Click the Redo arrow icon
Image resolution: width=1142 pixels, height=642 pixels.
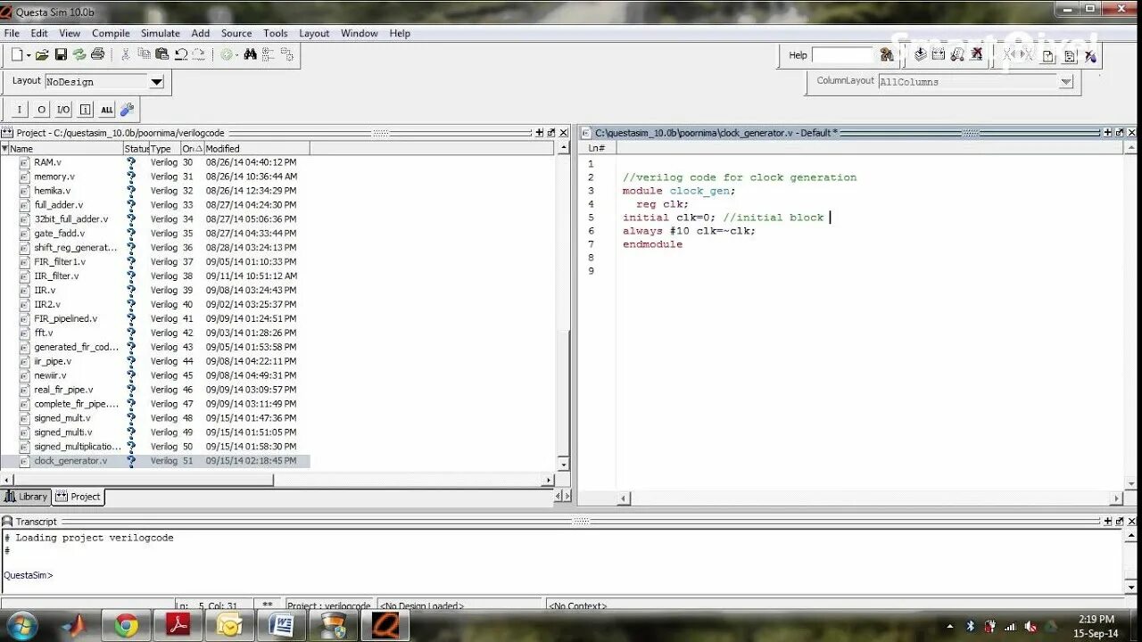(x=198, y=54)
